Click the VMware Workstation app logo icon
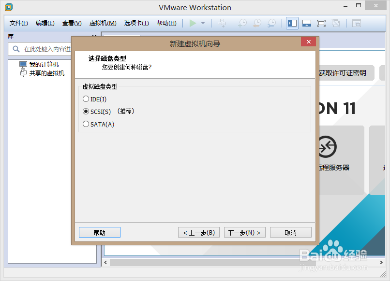 (9, 7)
